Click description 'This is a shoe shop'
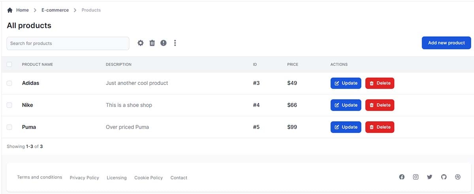The height and width of the screenshot is (194, 474). coord(129,105)
